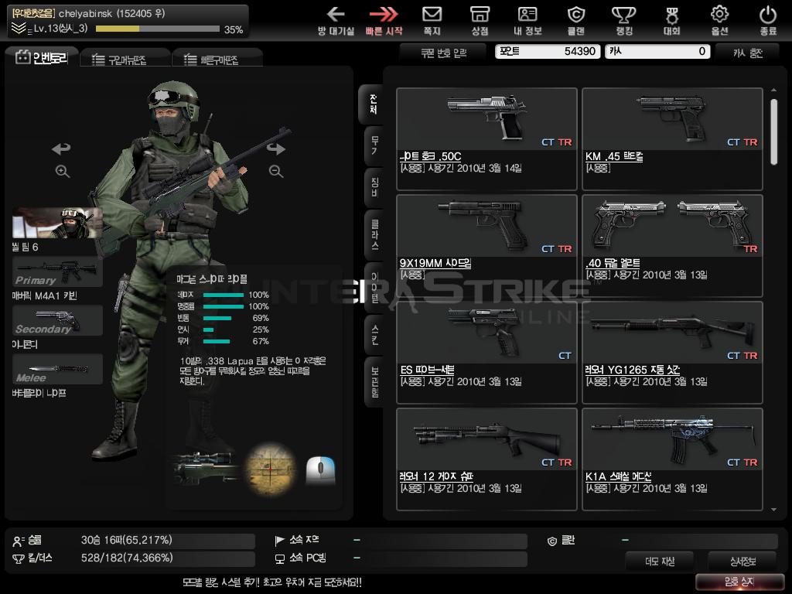Click the level experience bar showing 35%
This screenshot has width=792, height=594.
pyautogui.click(x=158, y=29)
